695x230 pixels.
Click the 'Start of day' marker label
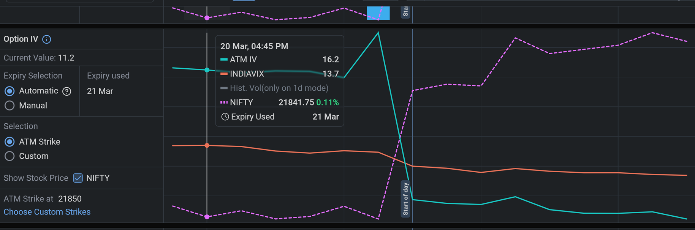point(405,199)
